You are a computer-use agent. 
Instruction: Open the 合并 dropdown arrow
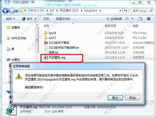tap(35, 19)
